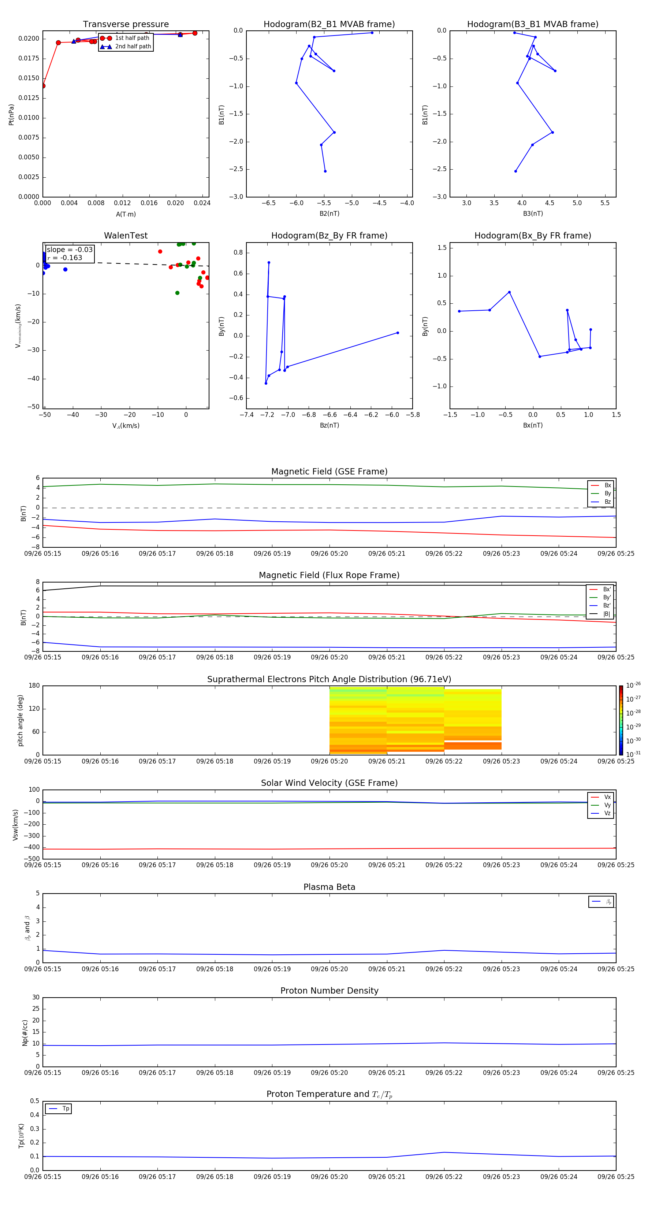Viewport: 659px width, 1209px height.
Task: Click the "Magnetic Field (GSE Frame)" title
Action: coord(329,472)
